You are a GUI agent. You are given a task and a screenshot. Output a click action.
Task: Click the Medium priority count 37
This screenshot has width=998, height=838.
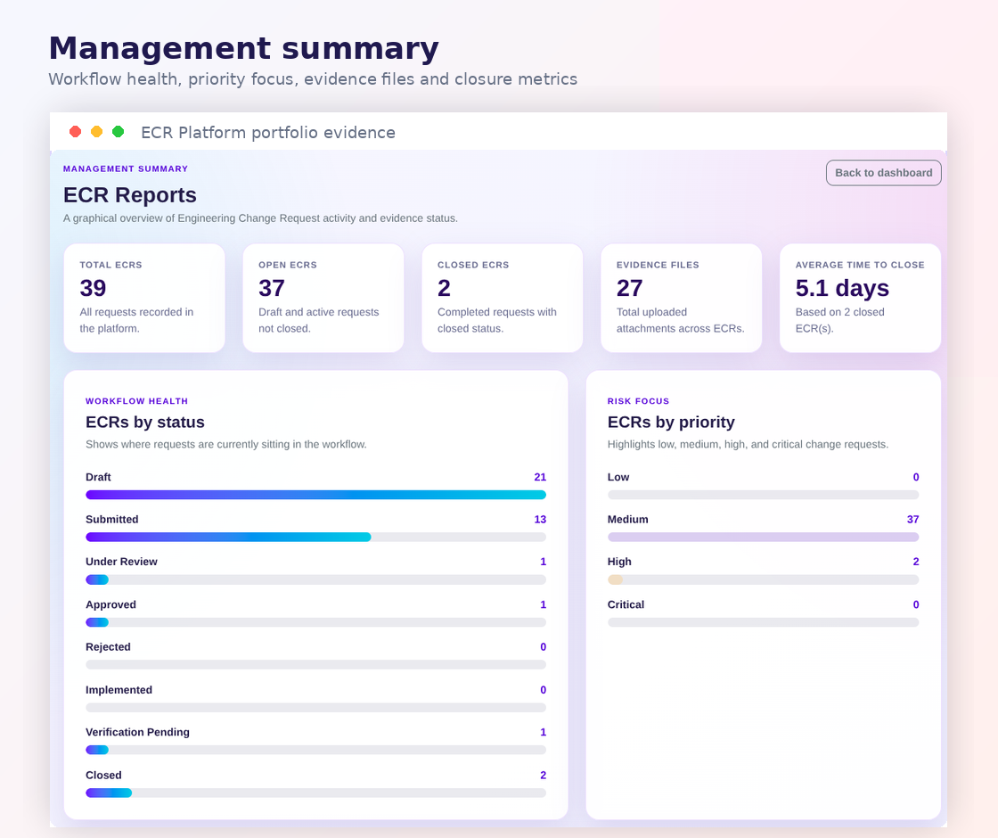coord(912,519)
